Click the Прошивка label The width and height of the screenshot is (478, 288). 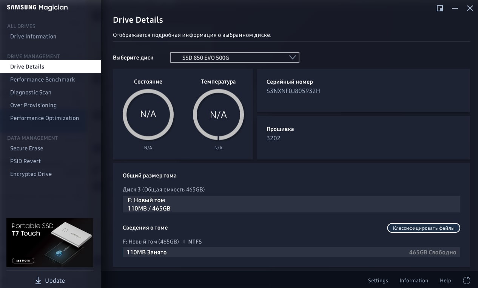(x=280, y=129)
